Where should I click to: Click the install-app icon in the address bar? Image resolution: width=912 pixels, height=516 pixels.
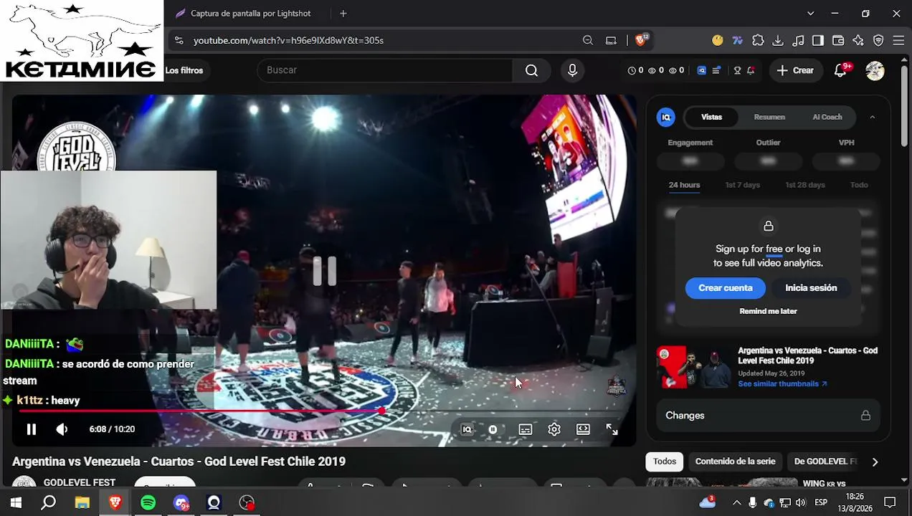[611, 40]
